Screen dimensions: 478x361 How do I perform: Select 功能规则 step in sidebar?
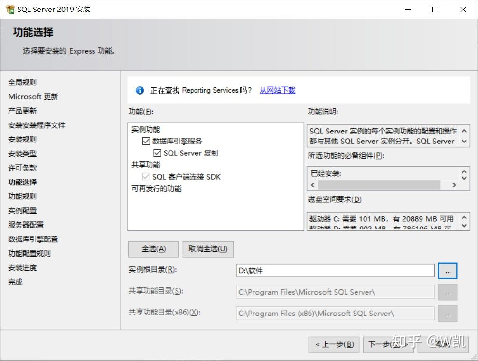pyautogui.click(x=22, y=196)
